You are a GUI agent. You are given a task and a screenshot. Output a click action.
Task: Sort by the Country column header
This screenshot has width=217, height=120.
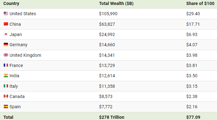[x=11, y=3]
